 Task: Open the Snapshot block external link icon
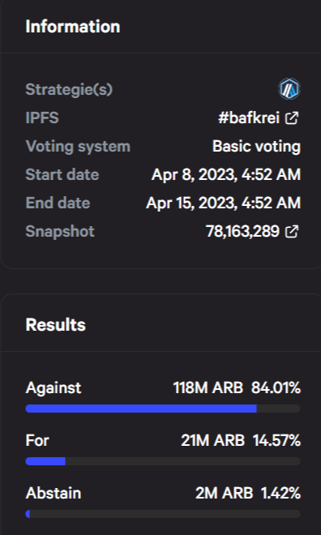click(x=292, y=231)
